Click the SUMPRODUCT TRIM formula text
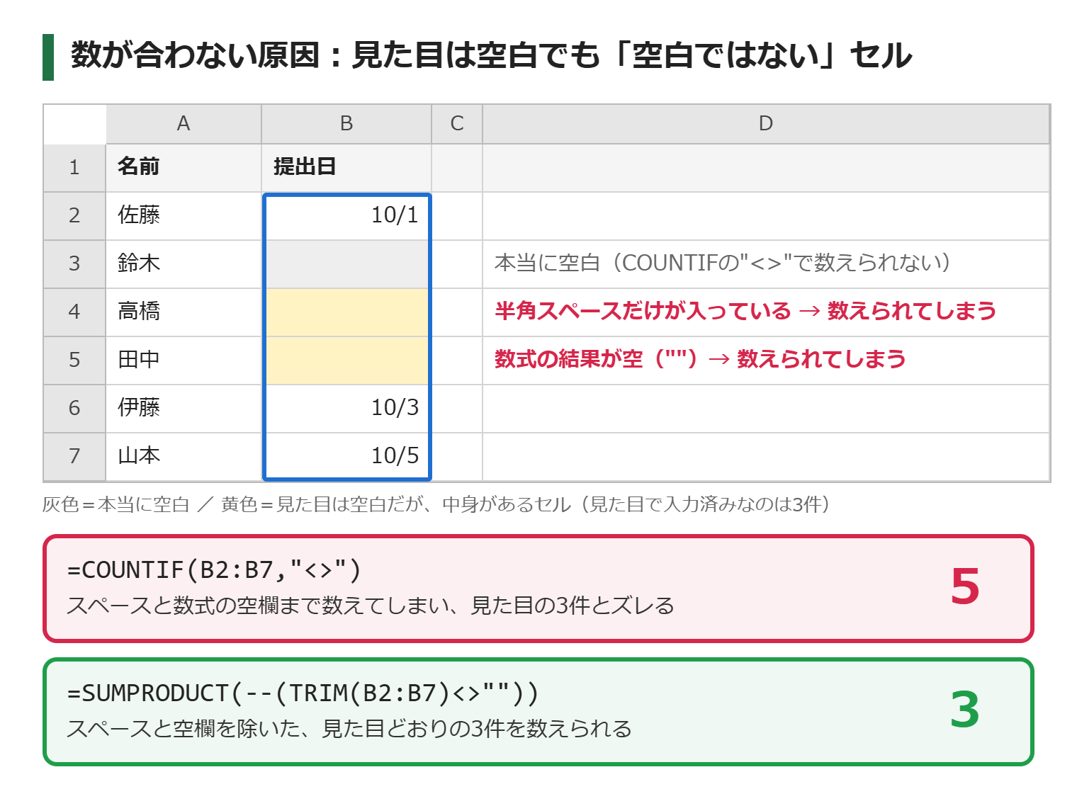 [303, 693]
